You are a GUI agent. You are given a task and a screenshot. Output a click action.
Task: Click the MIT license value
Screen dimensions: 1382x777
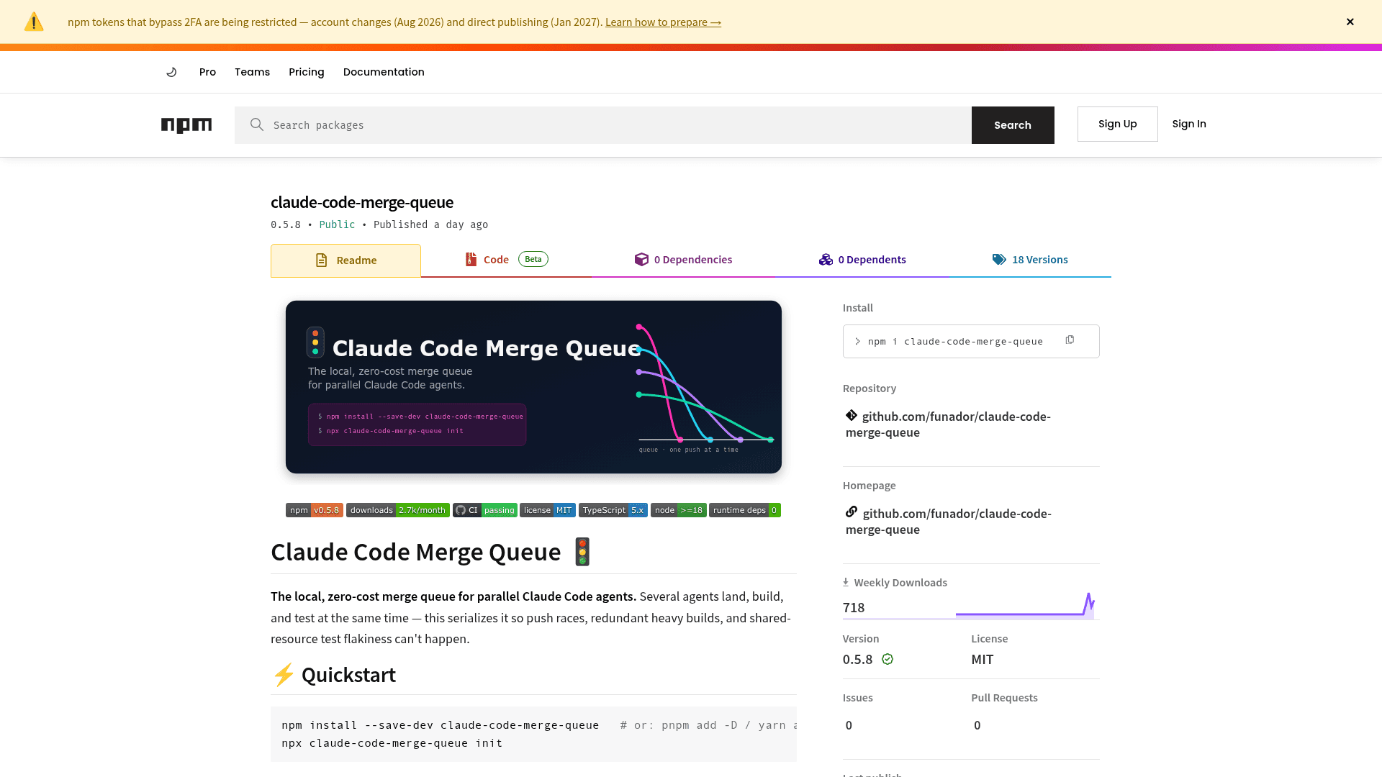pos(982,660)
